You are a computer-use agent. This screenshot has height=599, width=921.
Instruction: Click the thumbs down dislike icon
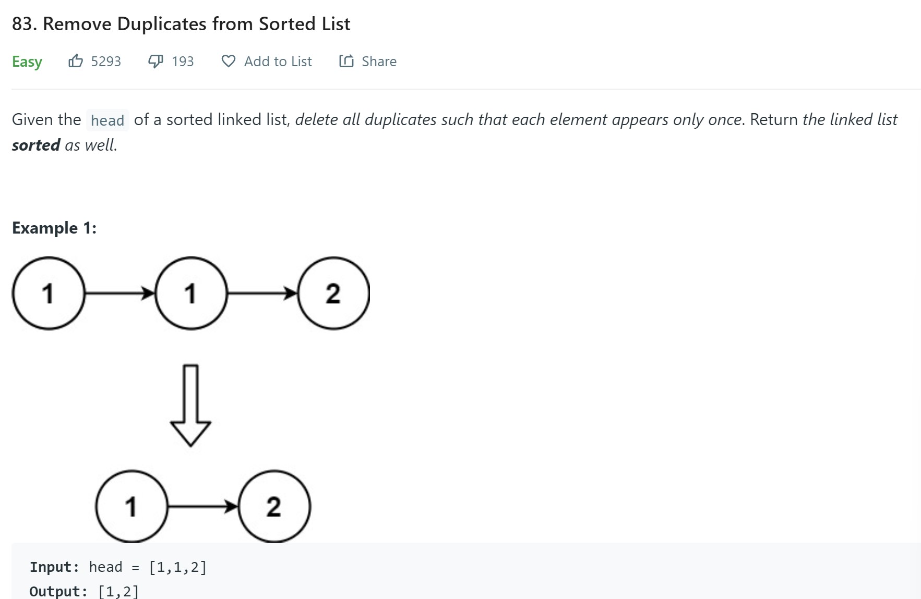pyautogui.click(x=156, y=61)
